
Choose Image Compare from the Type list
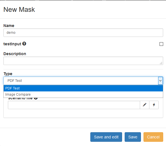(83, 95)
